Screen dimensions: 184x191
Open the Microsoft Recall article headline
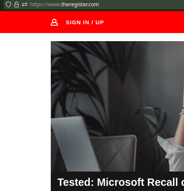[121, 182]
